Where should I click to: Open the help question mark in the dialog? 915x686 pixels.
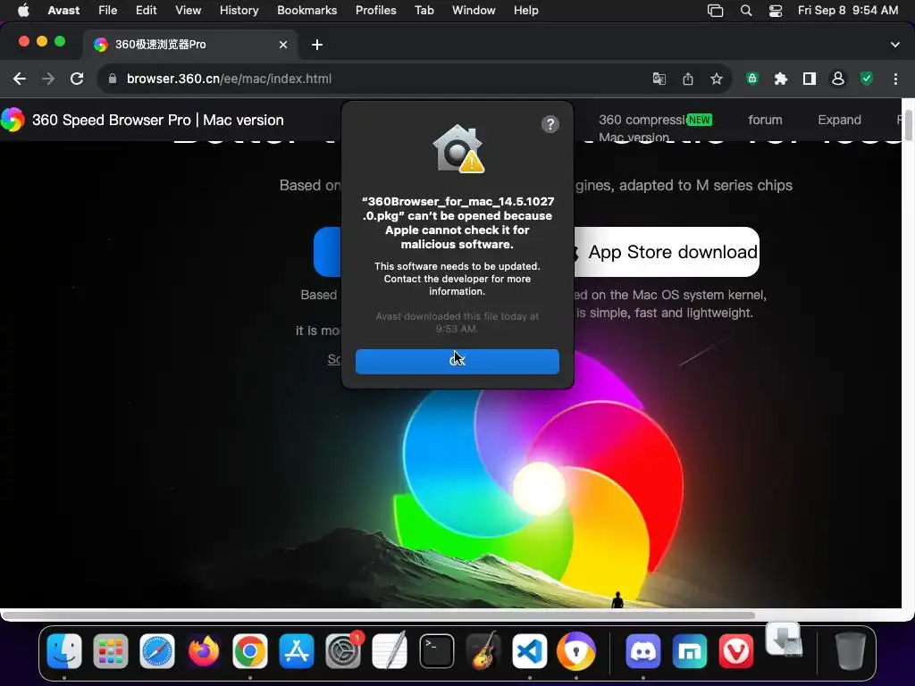click(550, 124)
